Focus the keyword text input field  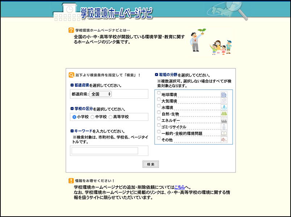coord(105,151)
